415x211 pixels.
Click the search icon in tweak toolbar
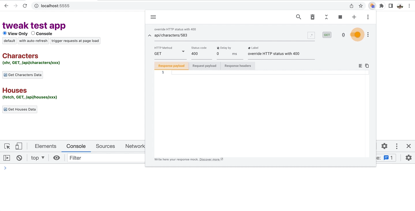pyautogui.click(x=298, y=17)
